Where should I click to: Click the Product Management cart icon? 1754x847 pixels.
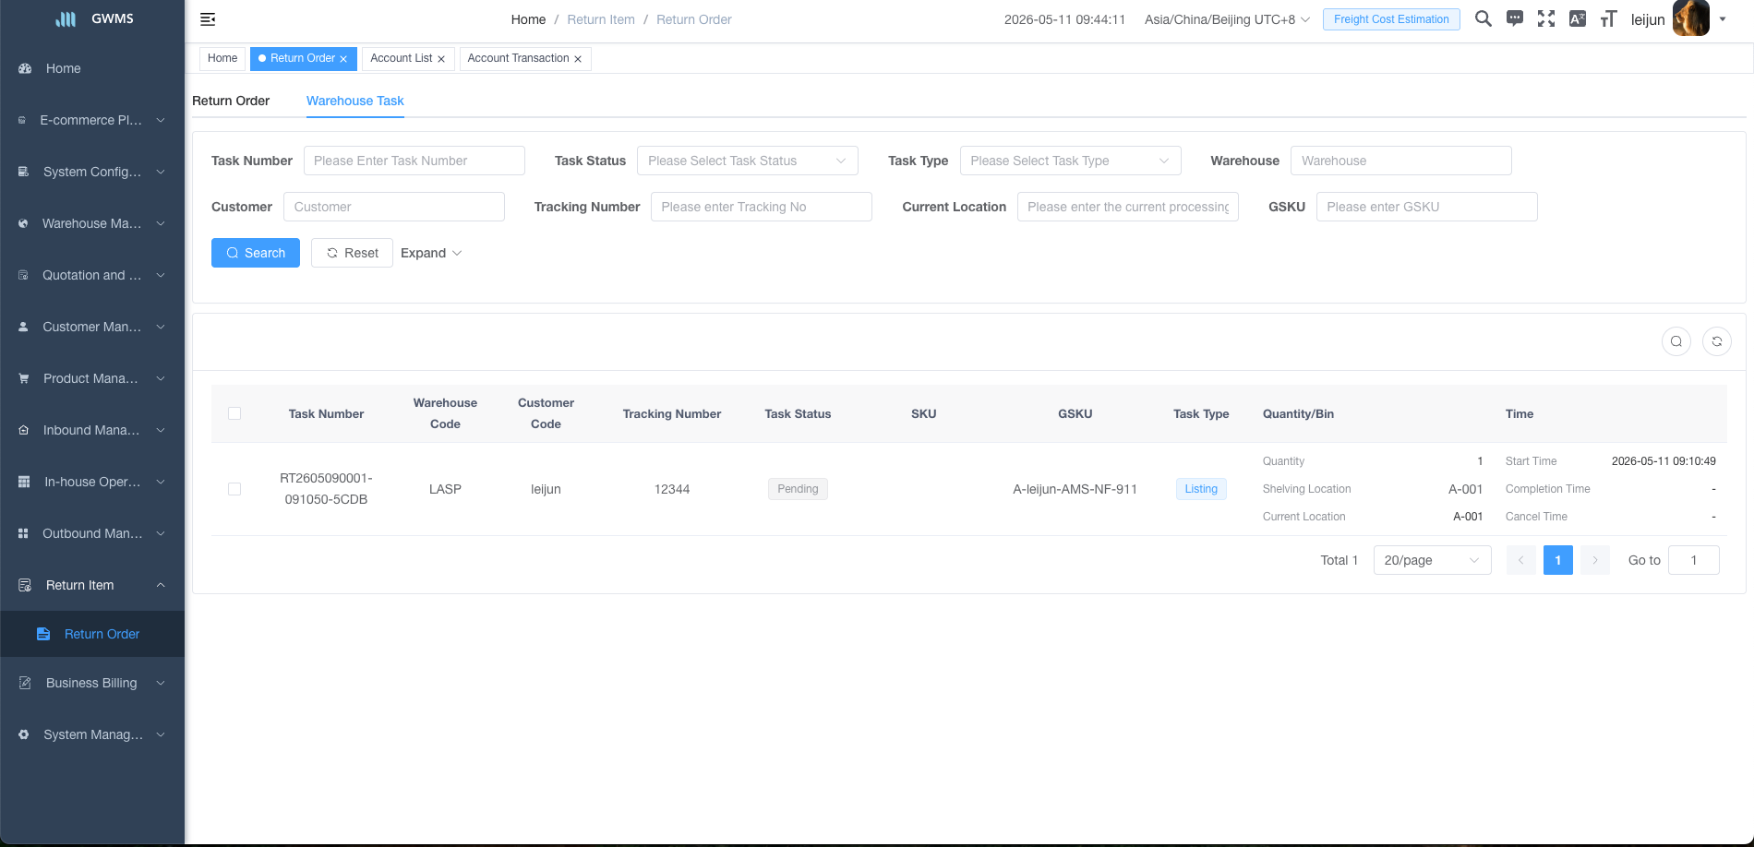[24, 378]
